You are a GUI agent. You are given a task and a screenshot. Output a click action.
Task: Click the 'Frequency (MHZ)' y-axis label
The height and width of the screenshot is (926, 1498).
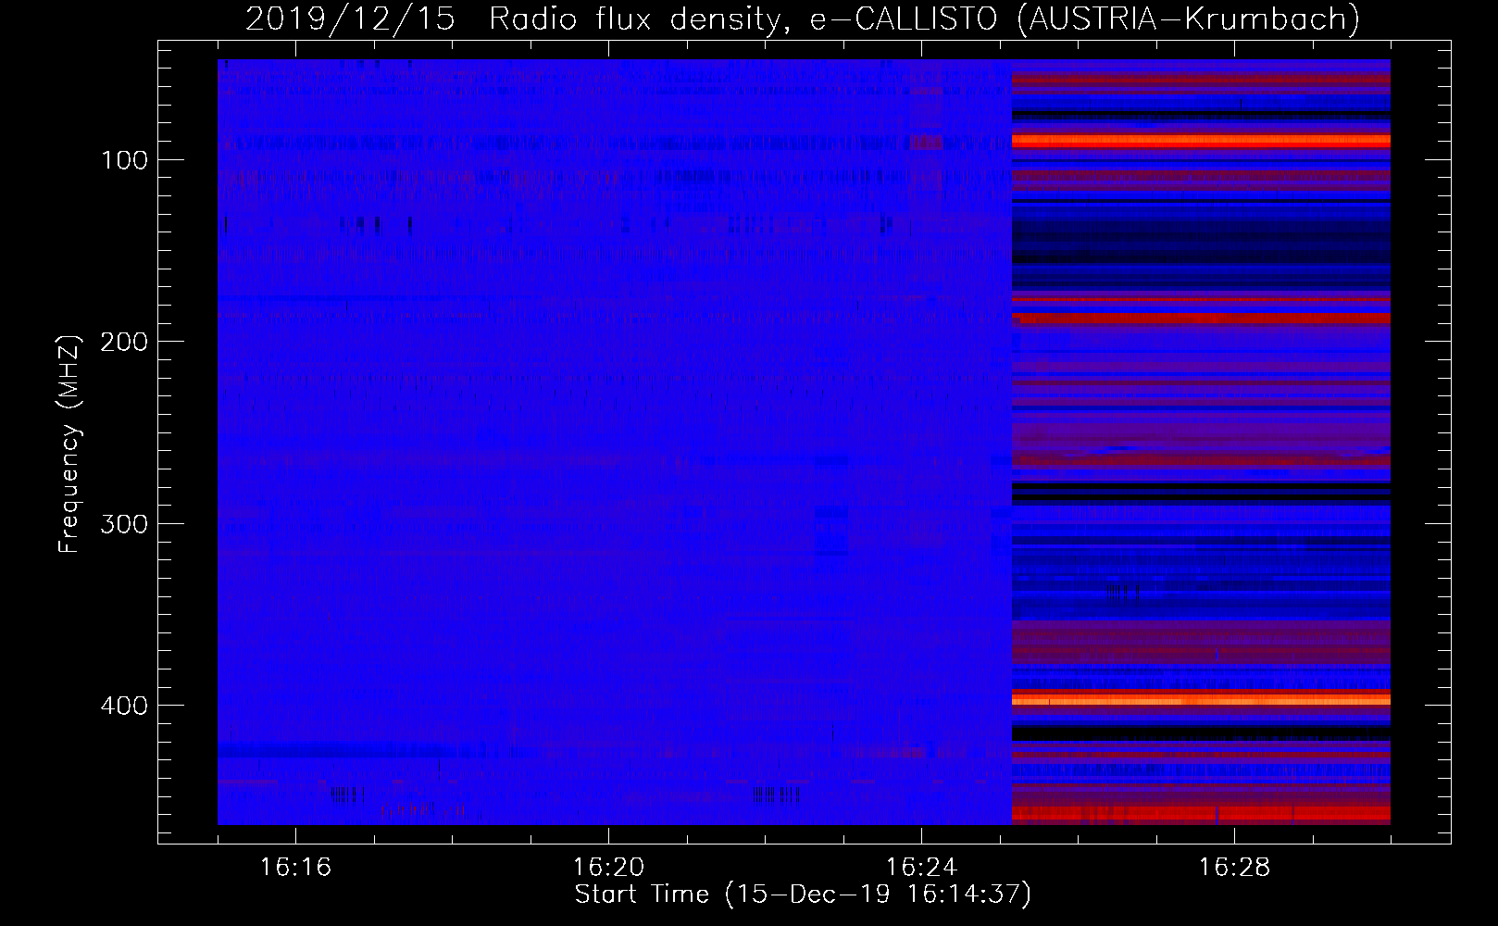[x=70, y=444]
